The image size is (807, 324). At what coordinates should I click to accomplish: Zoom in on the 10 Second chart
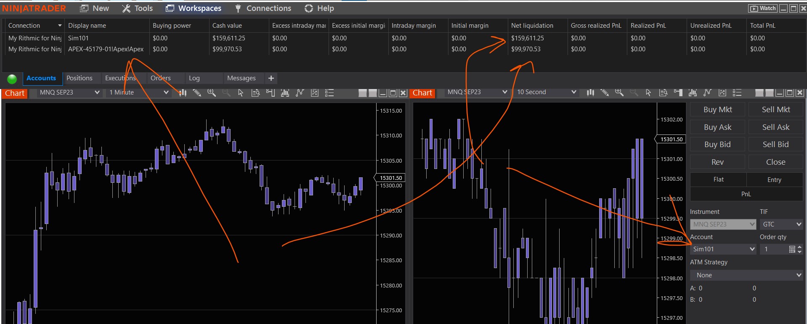pyautogui.click(x=619, y=92)
